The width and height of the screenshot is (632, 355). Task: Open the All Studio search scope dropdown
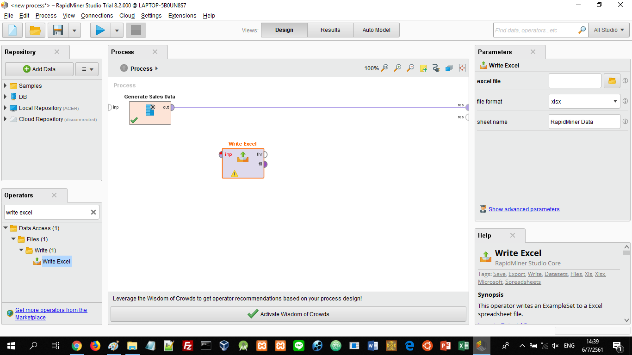tap(608, 30)
